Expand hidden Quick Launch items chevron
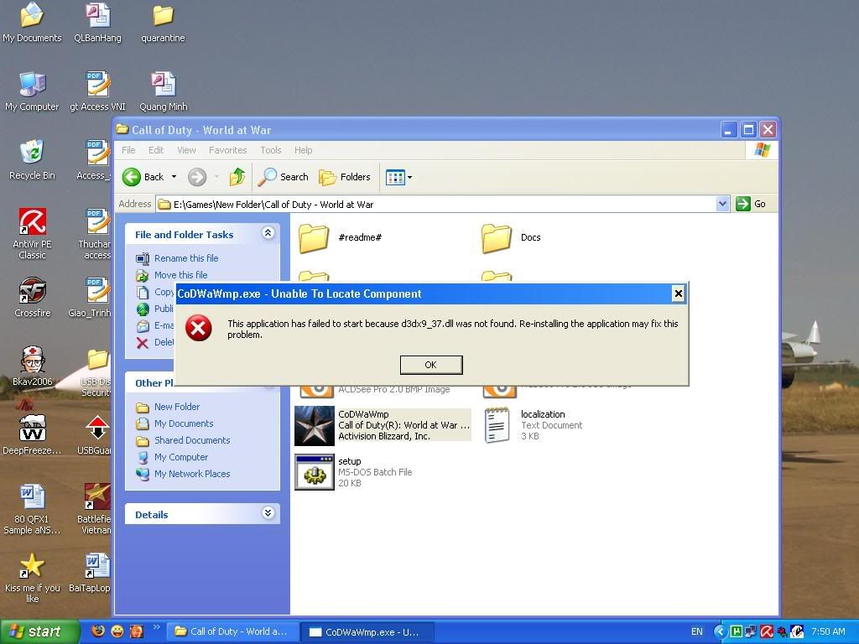 pyautogui.click(x=156, y=627)
